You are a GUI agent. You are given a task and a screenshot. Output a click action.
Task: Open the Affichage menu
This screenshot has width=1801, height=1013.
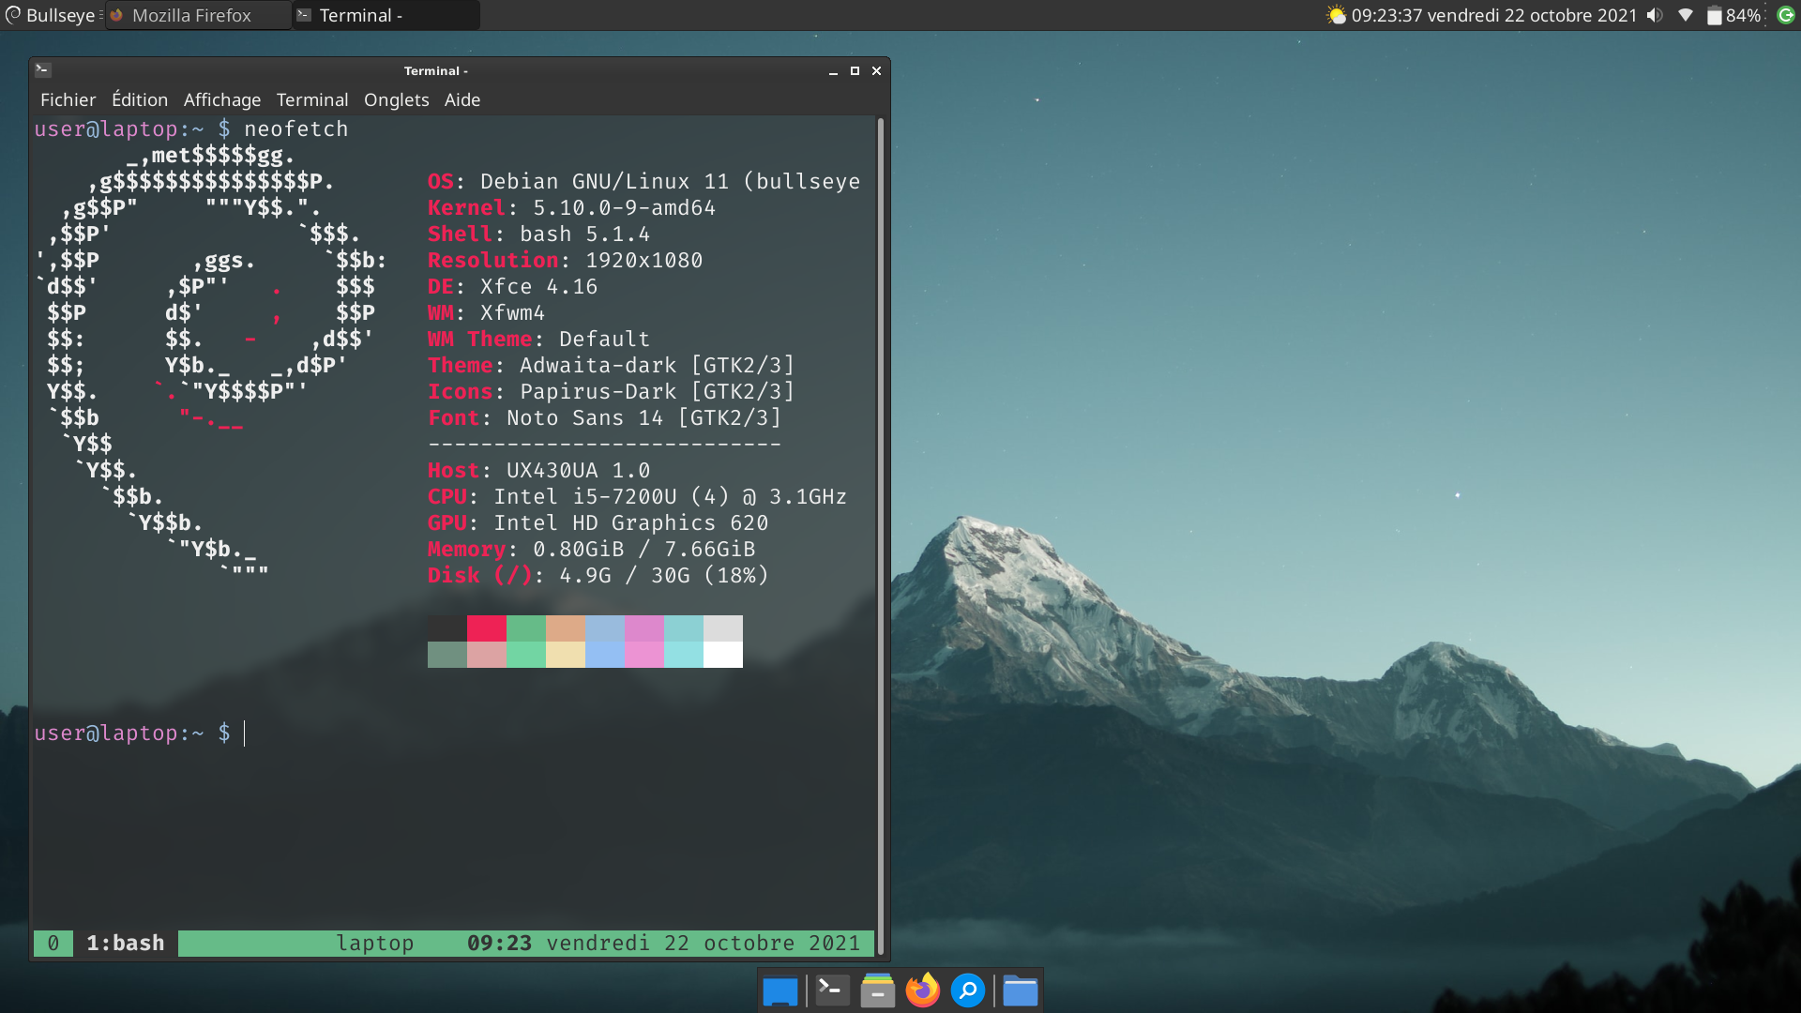(222, 99)
